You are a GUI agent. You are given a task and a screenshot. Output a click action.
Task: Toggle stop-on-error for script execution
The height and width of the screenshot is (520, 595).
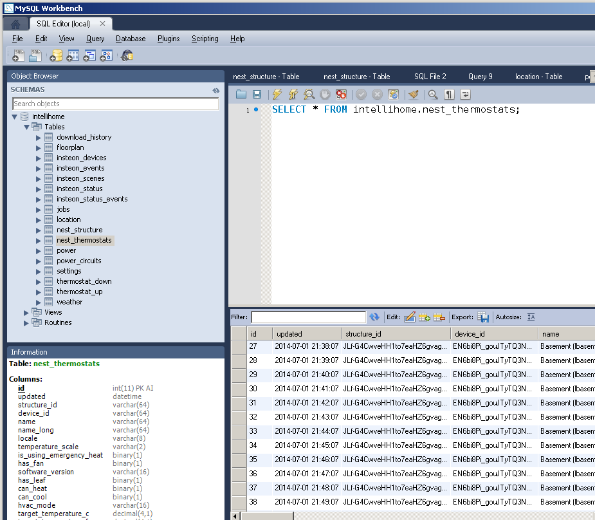pyautogui.click(x=341, y=94)
